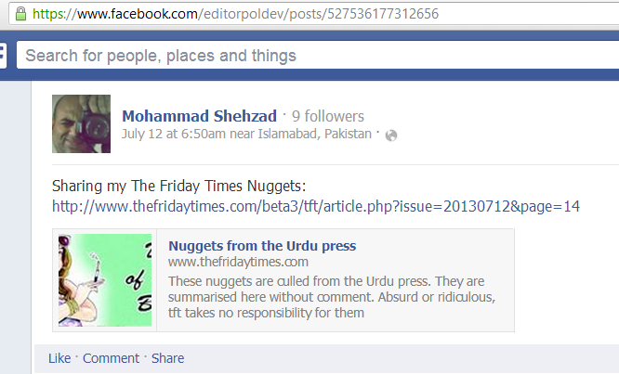Open Nuggets from the Urdu press title
The height and width of the screenshot is (374, 619).
coord(262,246)
